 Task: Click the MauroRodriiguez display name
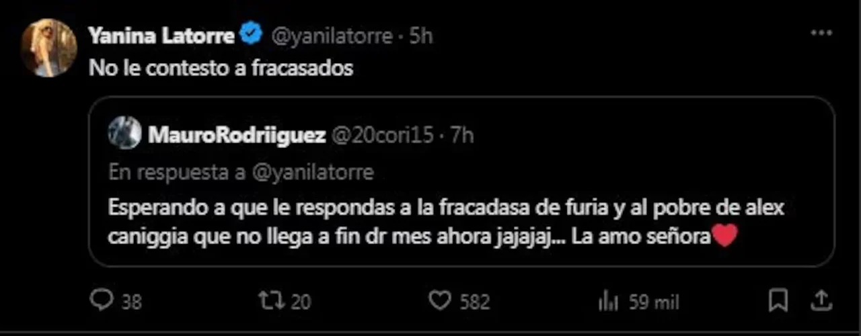[x=235, y=135]
